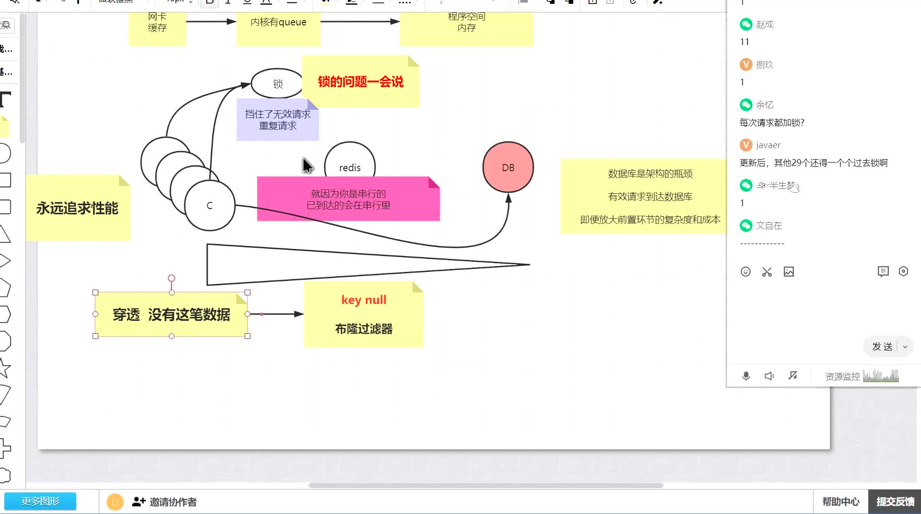This screenshot has height=514, width=921.
Task: Click chat user name 捌玖
Action: [x=765, y=64]
